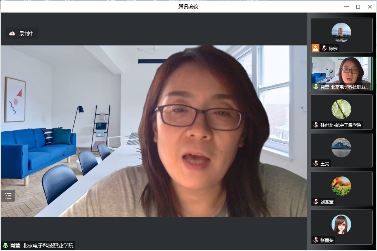Viewport: 377px width, 251px height.
Task: Maximize the 腾讯会议 window
Action: pyautogui.click(x=358, y=7)
